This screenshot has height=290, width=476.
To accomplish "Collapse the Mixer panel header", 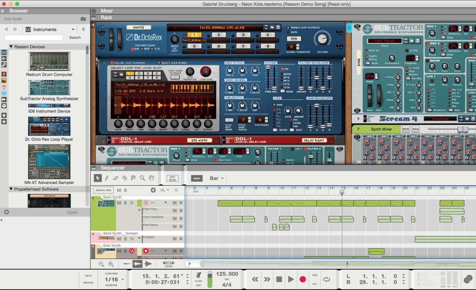I will tap(94, 11).
